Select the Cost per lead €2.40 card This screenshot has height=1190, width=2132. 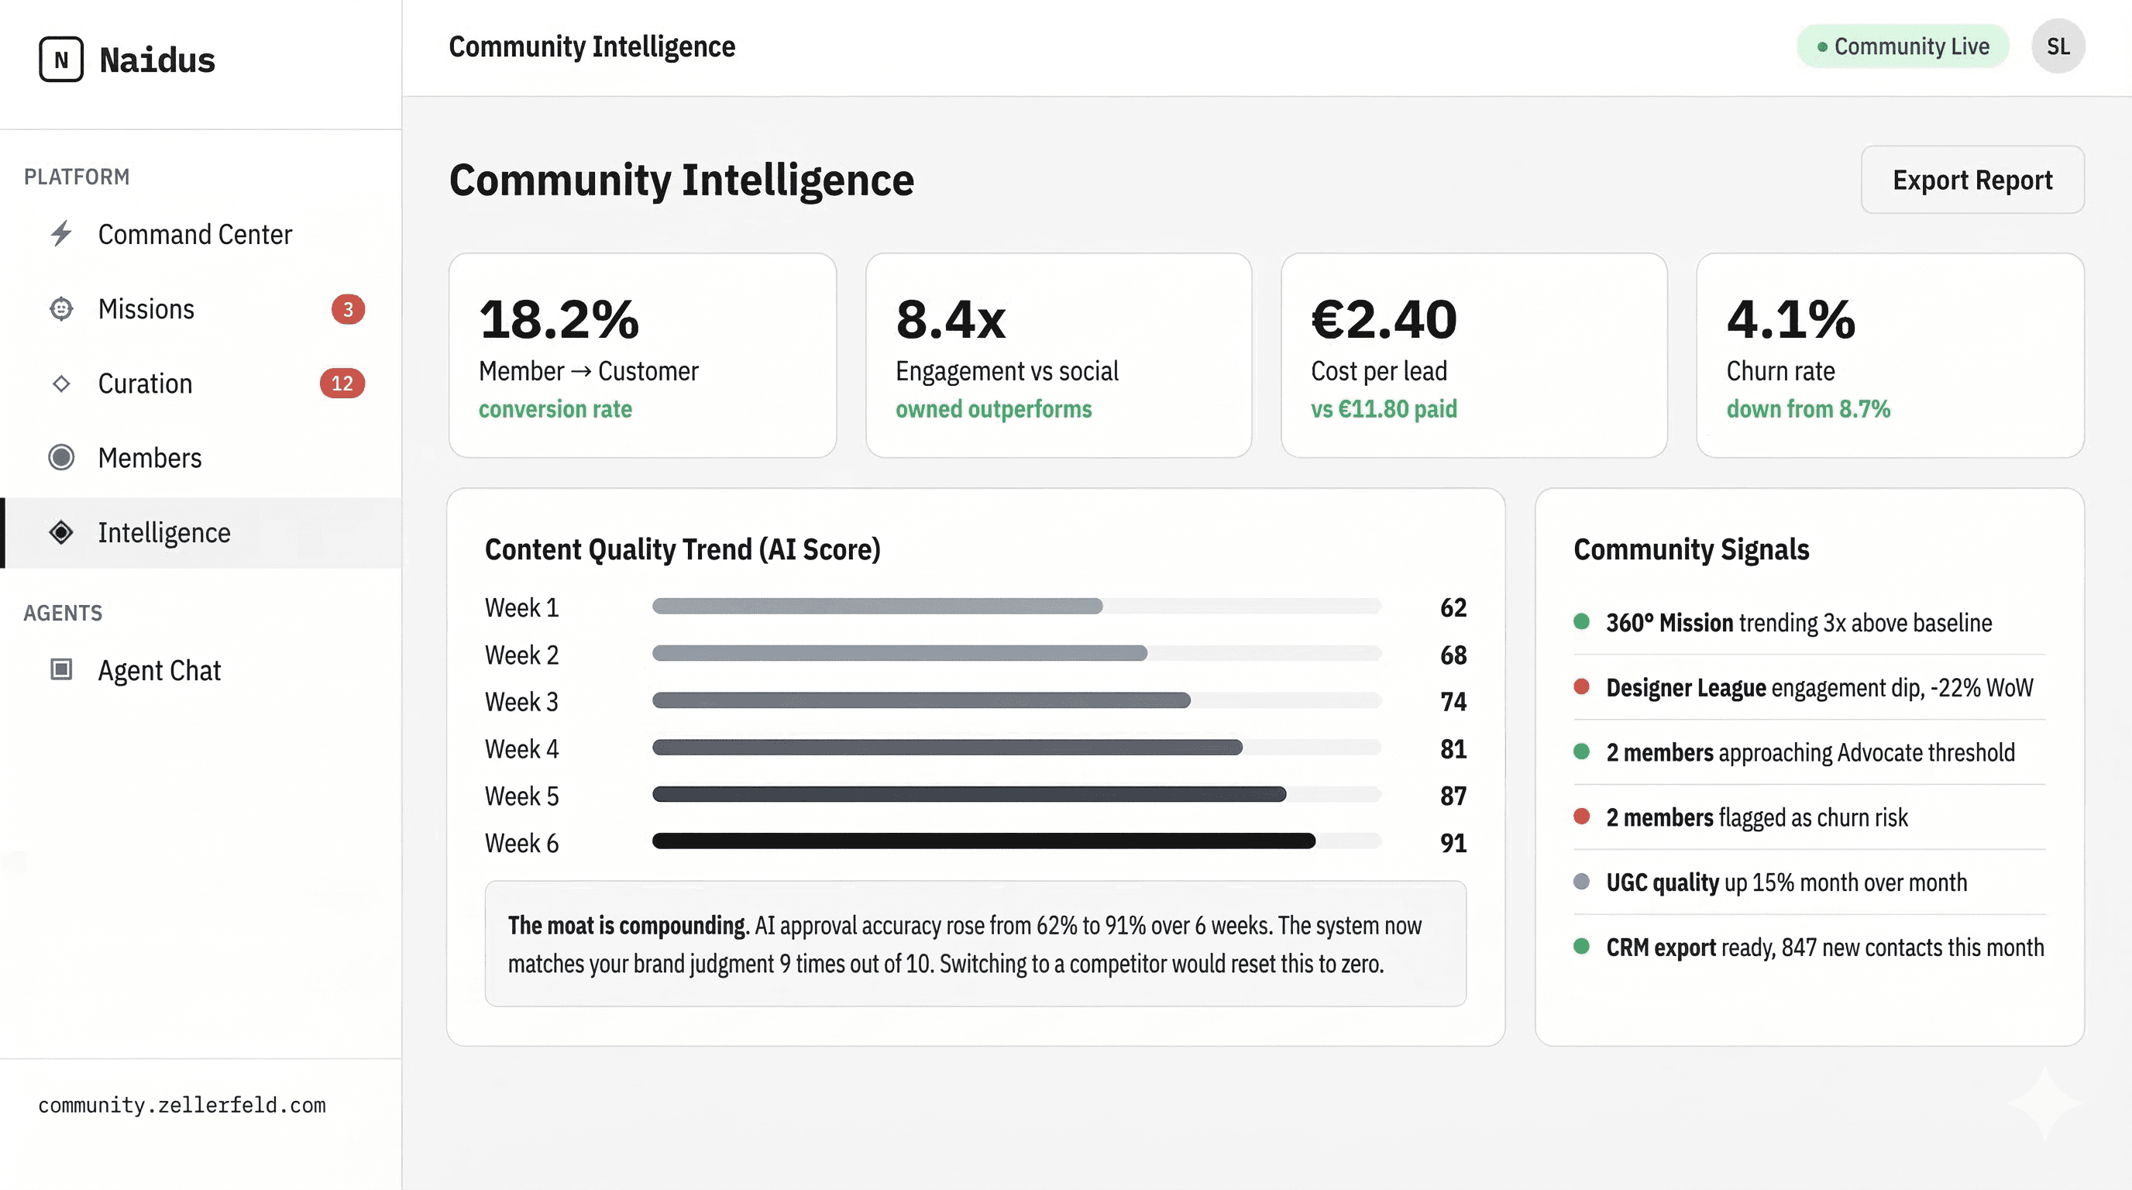point(1473,356)
